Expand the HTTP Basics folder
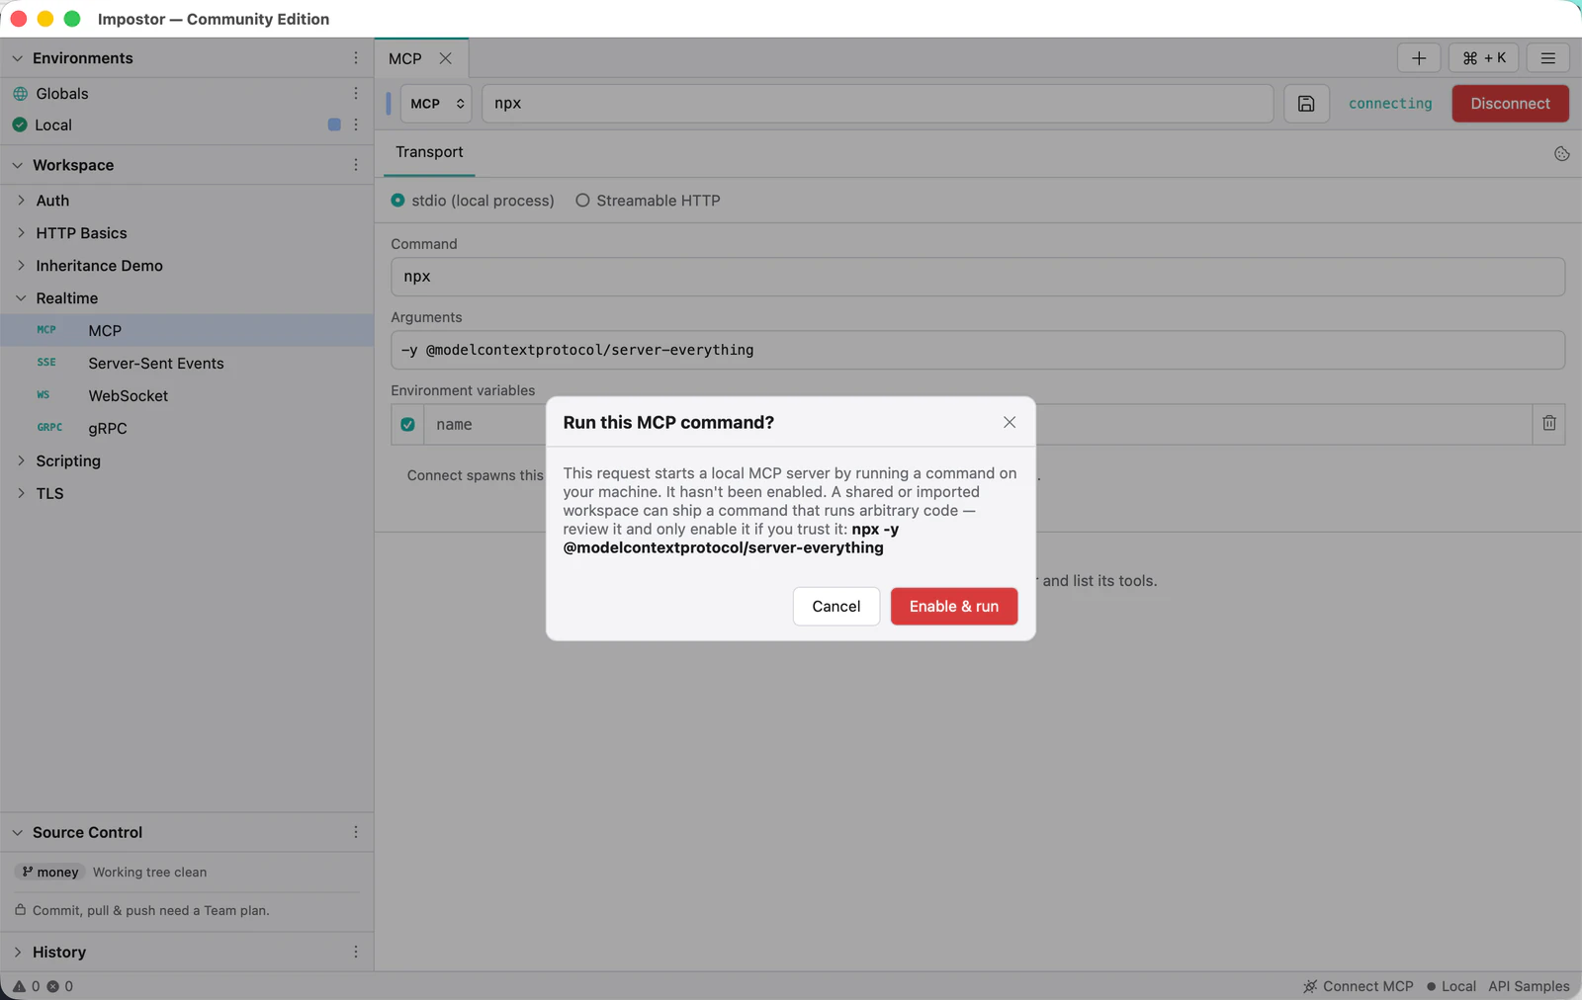 click(x=21, y=233)
